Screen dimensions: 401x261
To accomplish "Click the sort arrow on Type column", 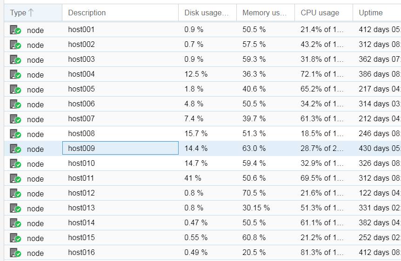I will click(x=31, y=13).
